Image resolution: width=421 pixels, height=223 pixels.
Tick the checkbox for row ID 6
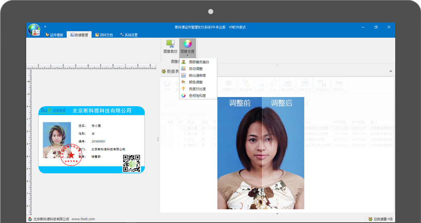(172, 145)
